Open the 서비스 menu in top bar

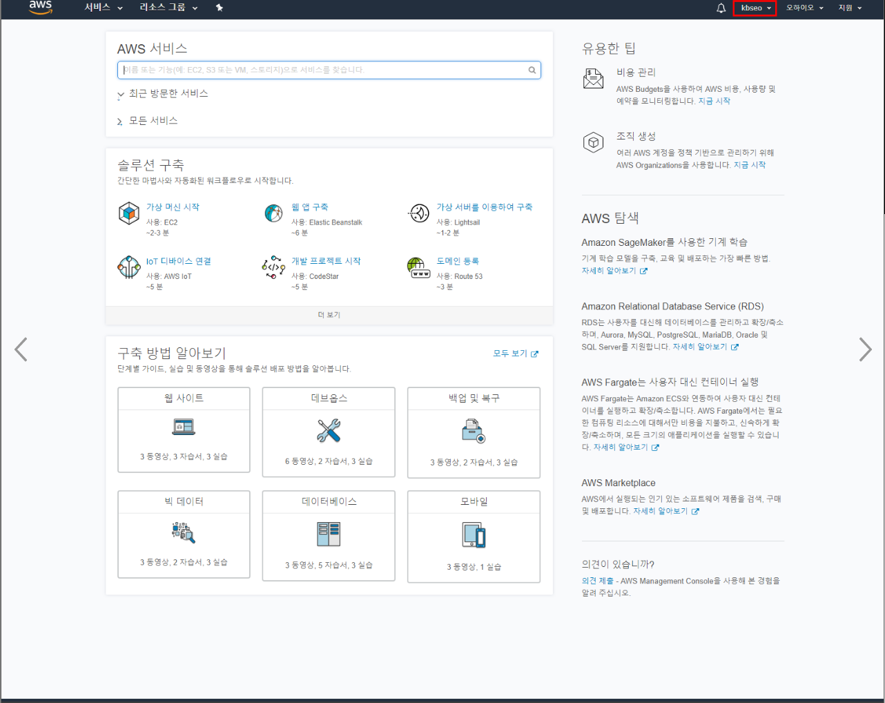pos(104,8)
